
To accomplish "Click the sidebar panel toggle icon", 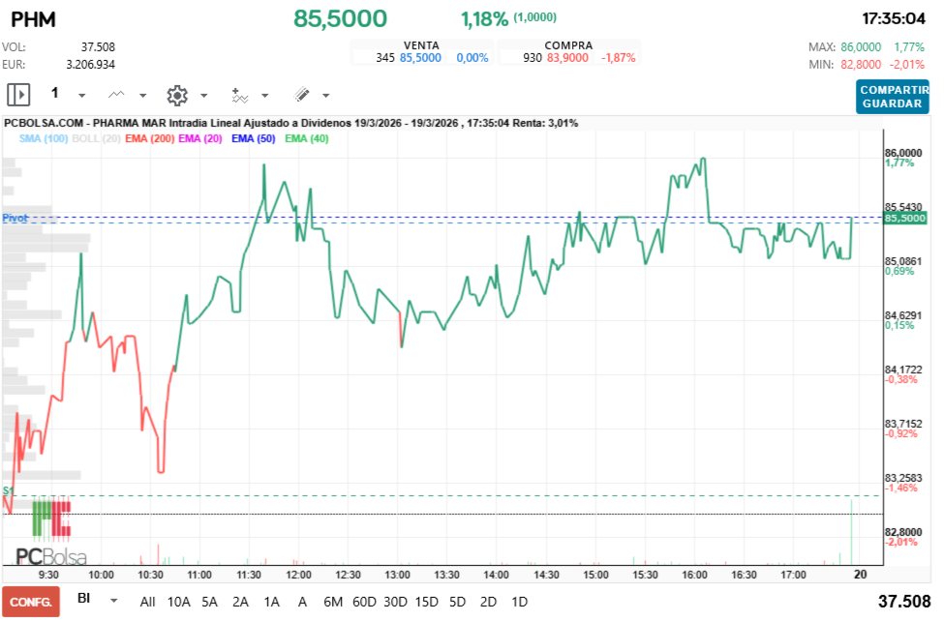I will coord(17,94).
